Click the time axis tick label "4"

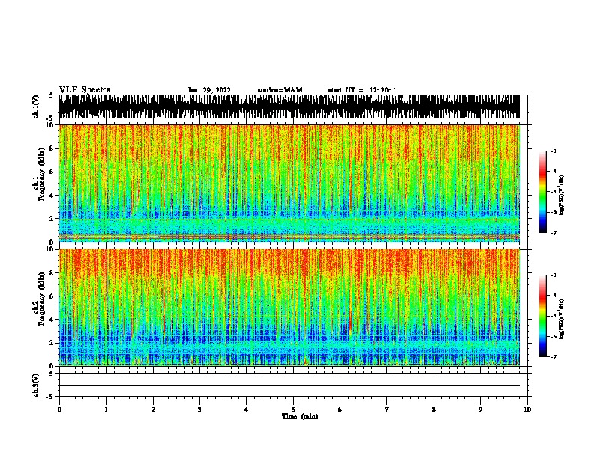tap(246, 409)
